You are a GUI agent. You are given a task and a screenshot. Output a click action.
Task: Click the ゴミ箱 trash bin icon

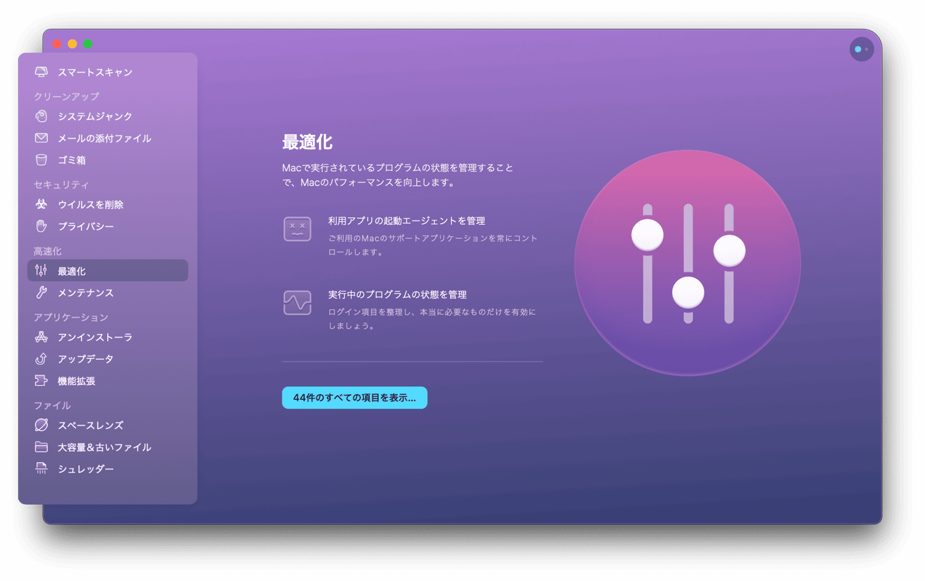pyautogui.click(x=41, y=160)
